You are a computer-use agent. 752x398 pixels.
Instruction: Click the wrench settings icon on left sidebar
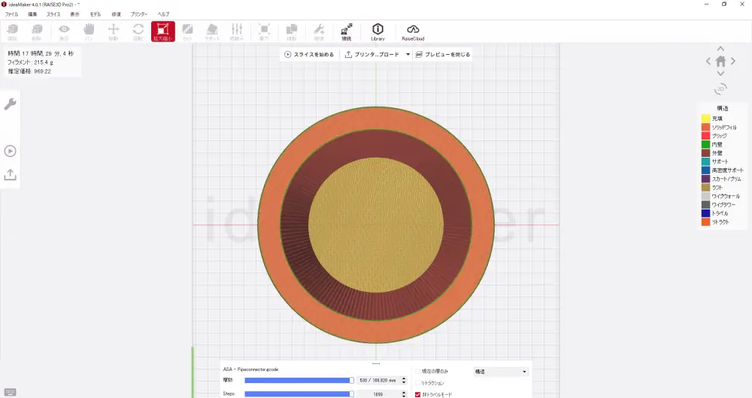[11, 104]
